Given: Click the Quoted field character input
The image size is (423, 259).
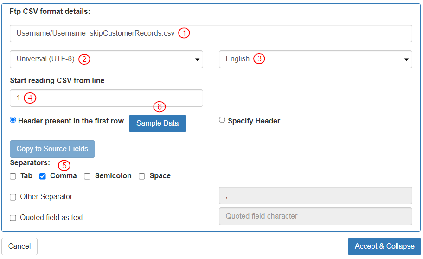Looking at the screenshot, I should tap(315, 216).
